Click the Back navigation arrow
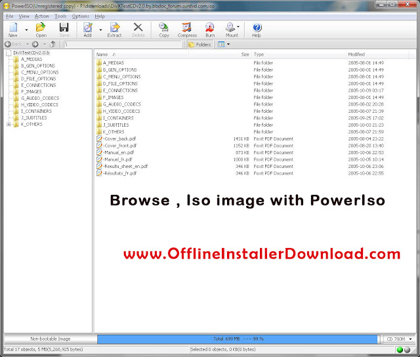This screenshot has height=357, width=420. (8, 44)
